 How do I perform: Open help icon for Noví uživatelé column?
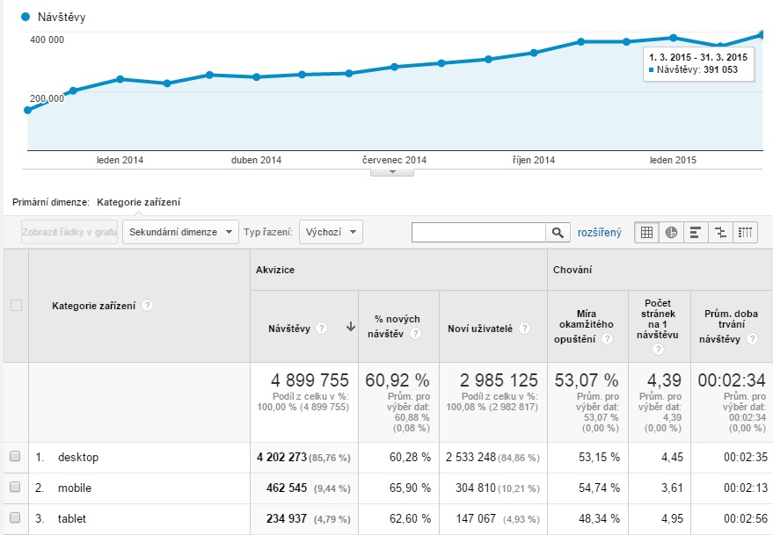coord(524,328)
